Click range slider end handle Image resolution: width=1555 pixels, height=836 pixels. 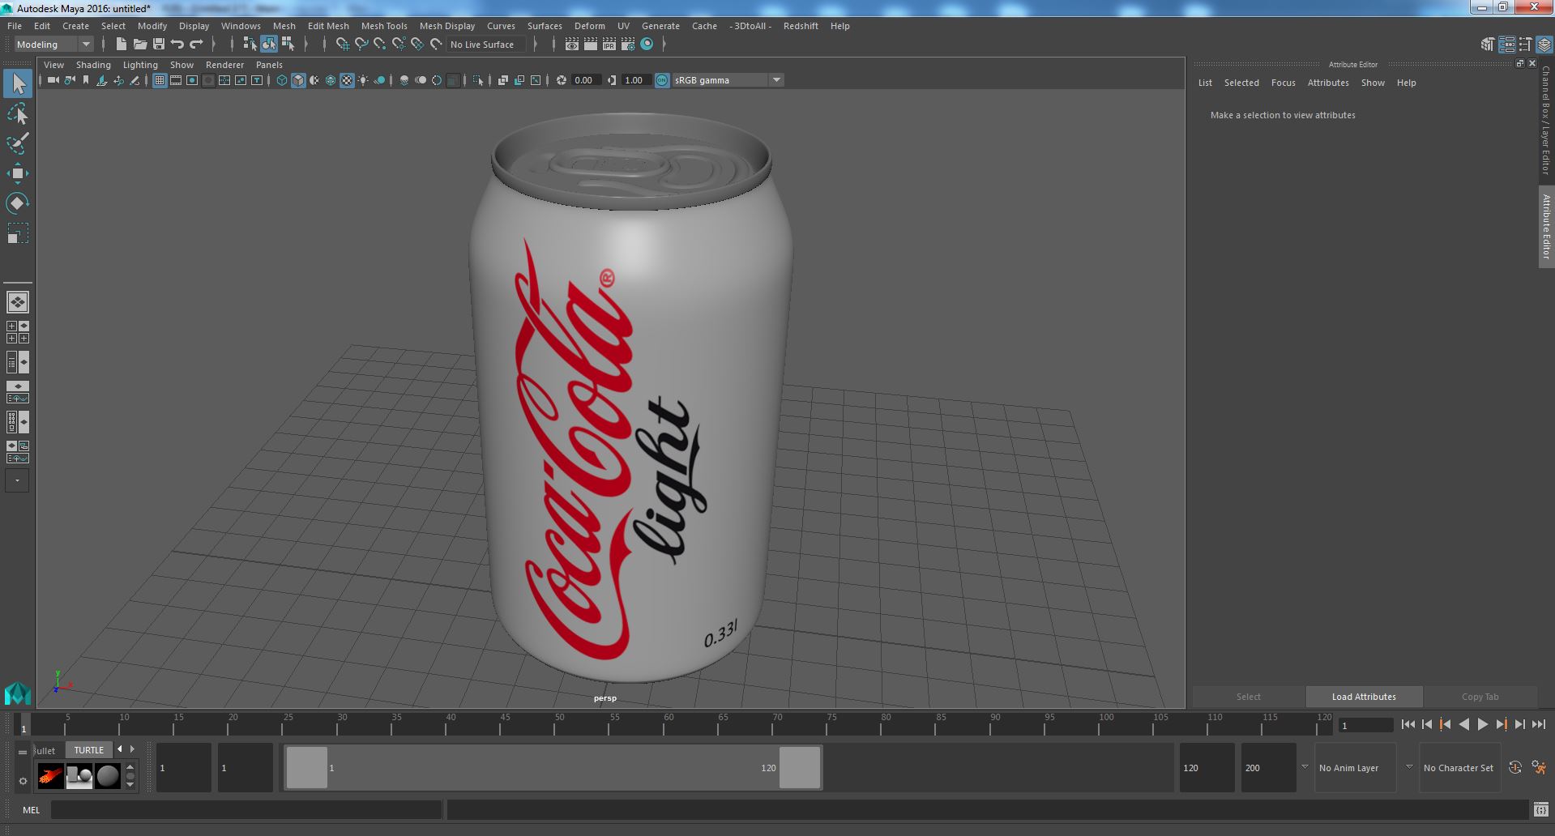click(x=800, y=767)
